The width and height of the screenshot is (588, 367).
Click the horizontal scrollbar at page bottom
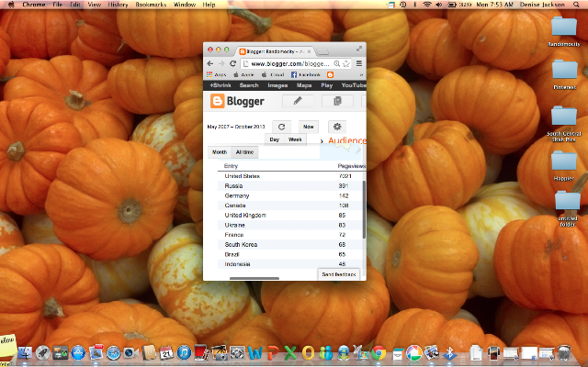click(254, 278)
